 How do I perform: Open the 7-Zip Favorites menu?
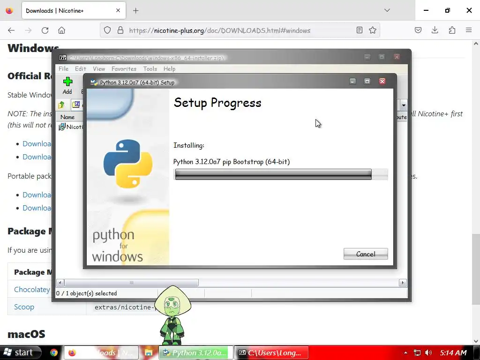point(124,69)
